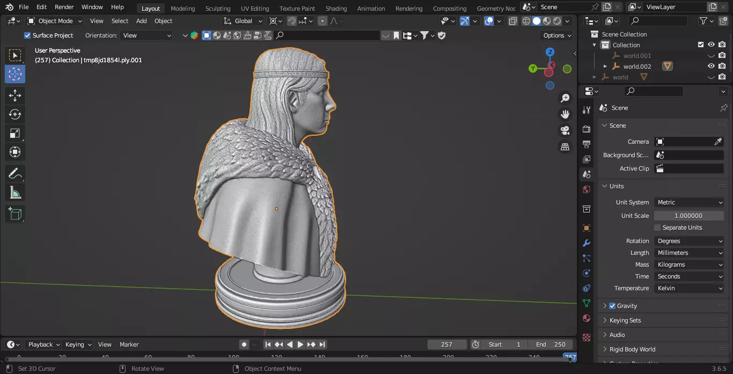This screenshot has height=374, width=733.
Task: Open the timeline Marker menu
Action: point(129,344)
